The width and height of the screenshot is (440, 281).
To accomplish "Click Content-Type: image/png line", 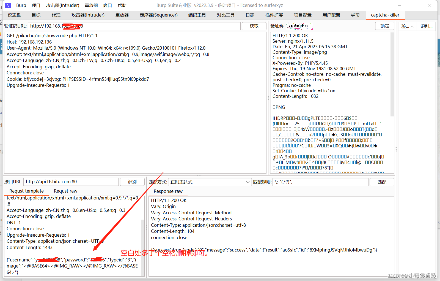I will point(300,52).
